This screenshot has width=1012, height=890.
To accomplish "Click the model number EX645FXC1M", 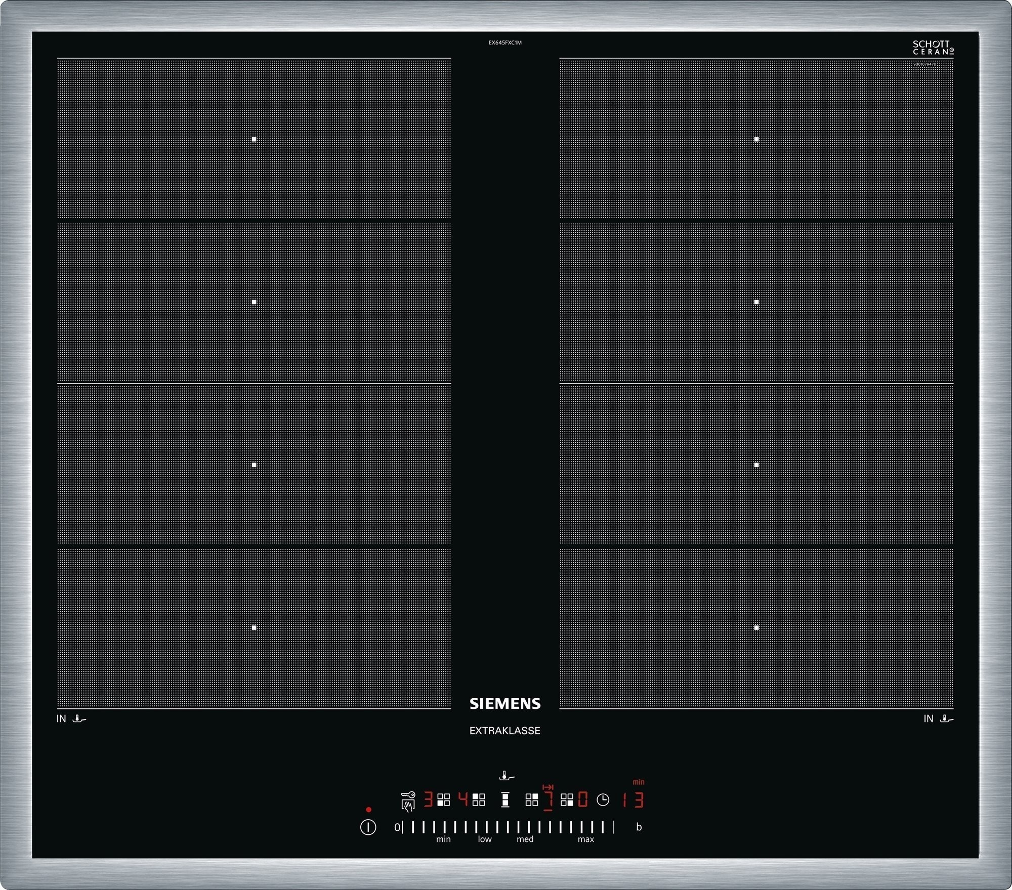I will point(505,43).
